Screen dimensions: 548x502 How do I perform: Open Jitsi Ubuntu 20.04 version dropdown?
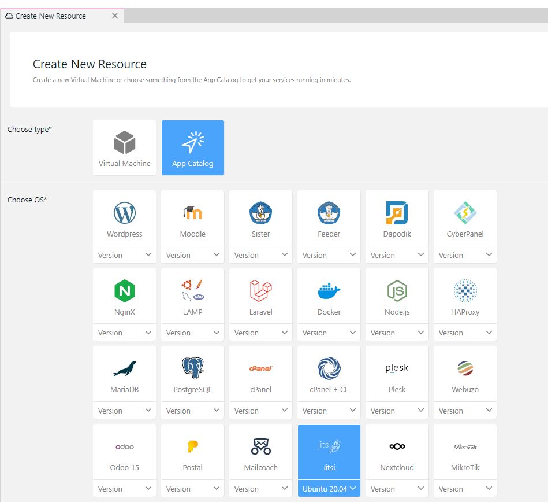pos(329,489)
